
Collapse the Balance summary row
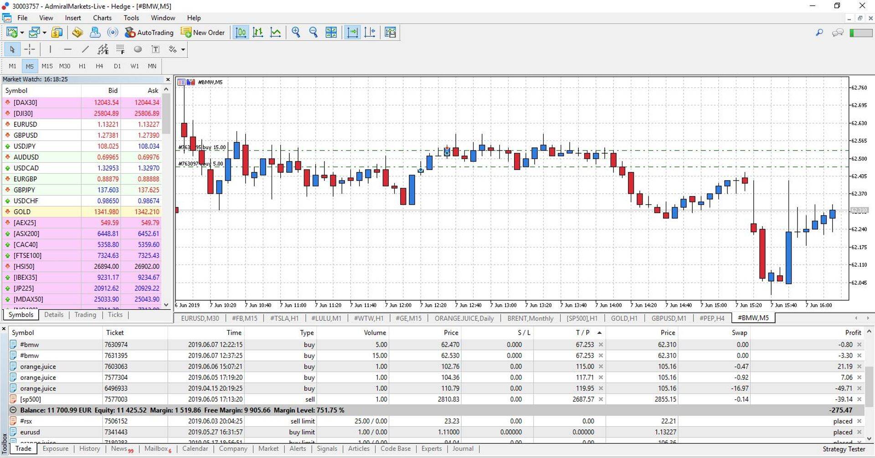14,410
